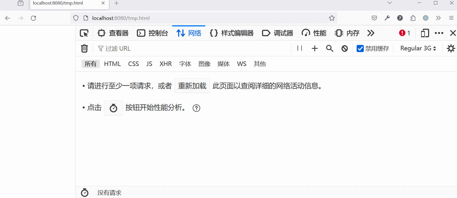Focus the 过滤 URL filter field
The width and height of the screenshot is (457, 198).
(x=194, y=49)
